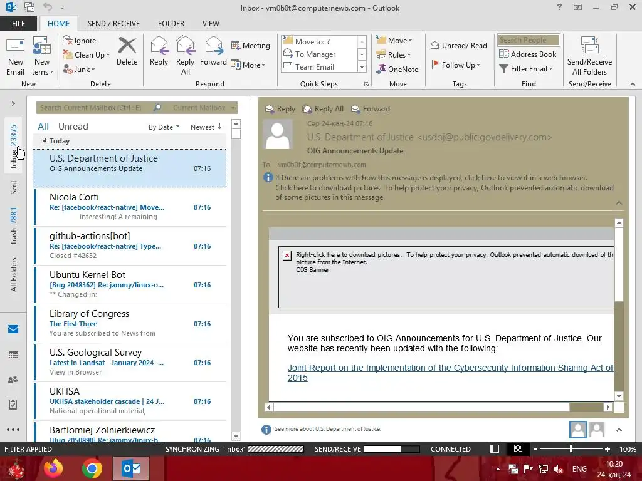Open the By Date arrangement dropdown
This screenshot has height=481, width=642.
point(164,127)
